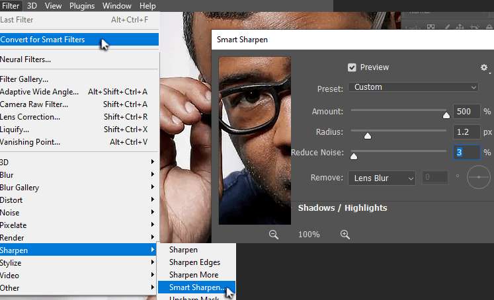Image resolution: width=494 pixels, height=300 pixels.
Task: Toggle the Preview checkbox
Action: click(x=352, y=67)
